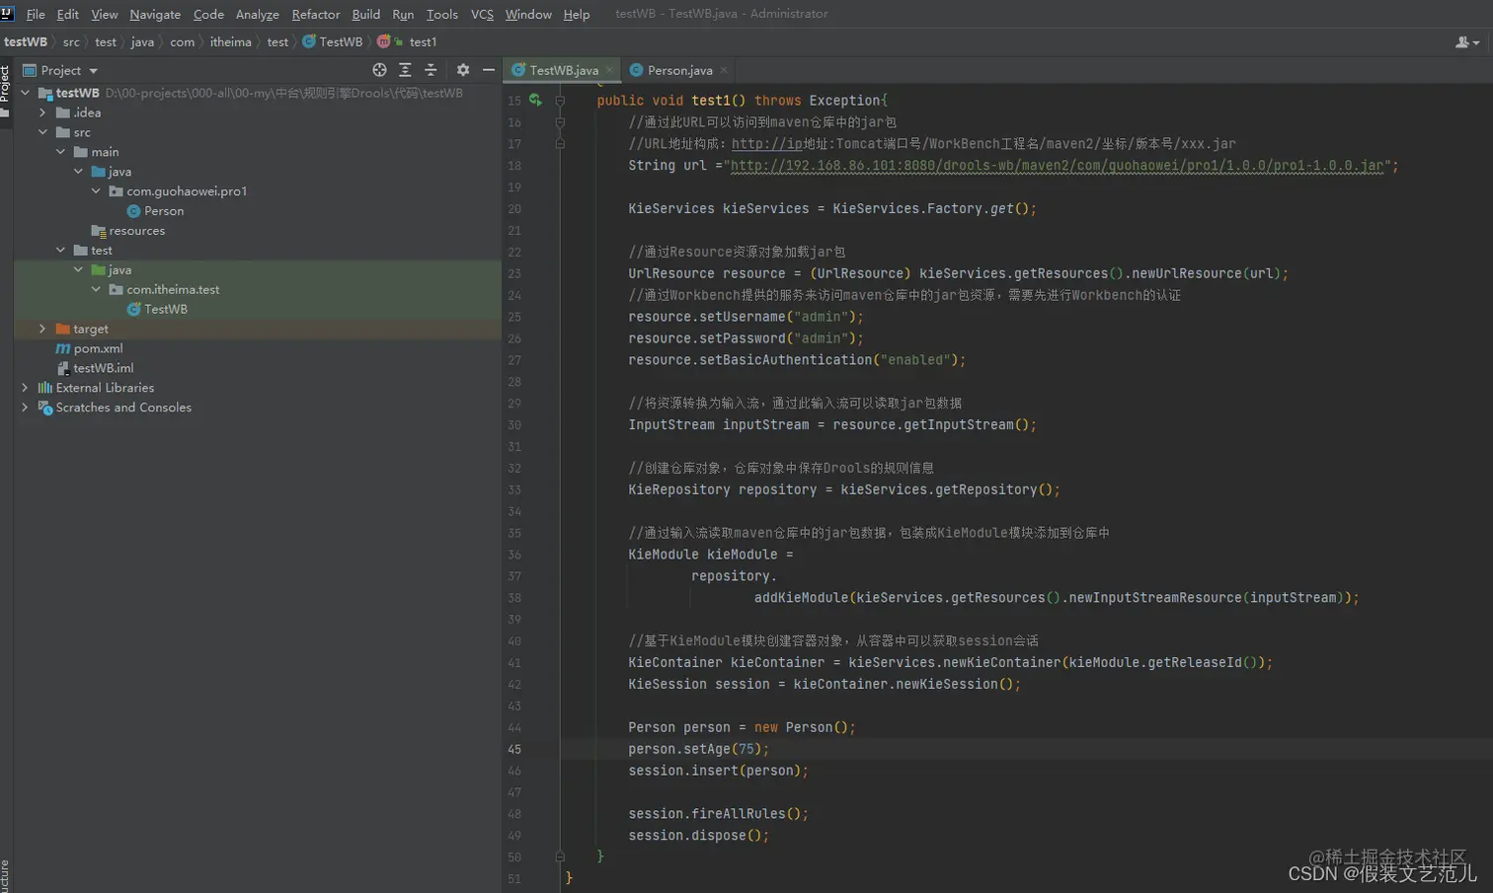Close the TestWB.java editor tab
Screen dimensions: 1493x893
610,70
